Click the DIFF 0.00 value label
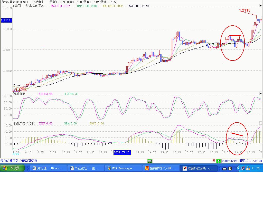The width and height of the screenshot is (263, 197). pos(46,123)
